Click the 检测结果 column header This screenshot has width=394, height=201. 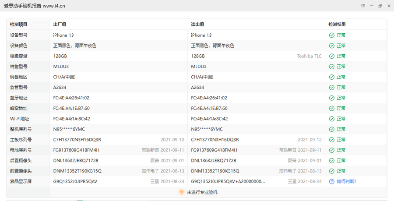(337, 25)
